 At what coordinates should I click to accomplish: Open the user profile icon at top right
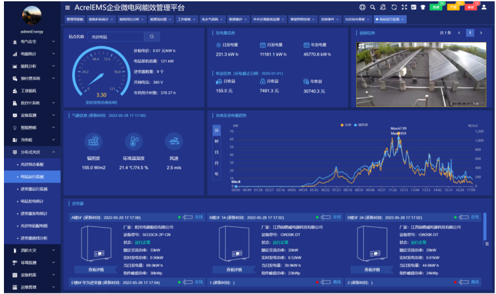click(484, 7)
